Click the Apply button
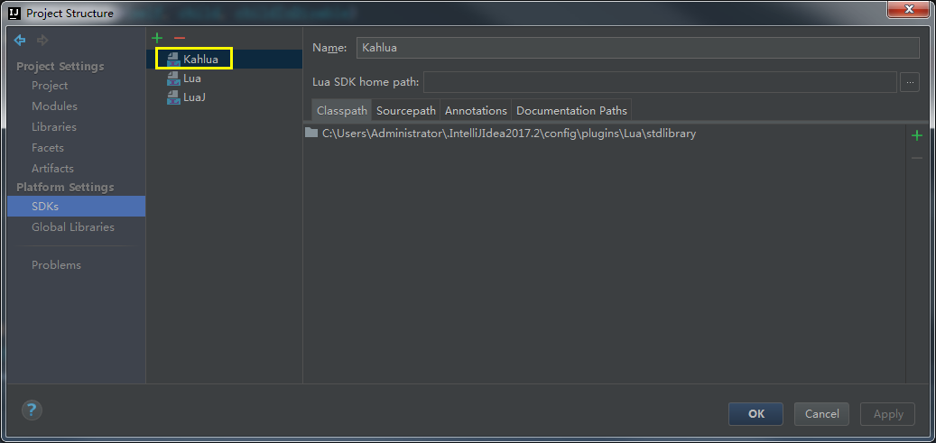 pyautogui.click(x=888, y=414)
